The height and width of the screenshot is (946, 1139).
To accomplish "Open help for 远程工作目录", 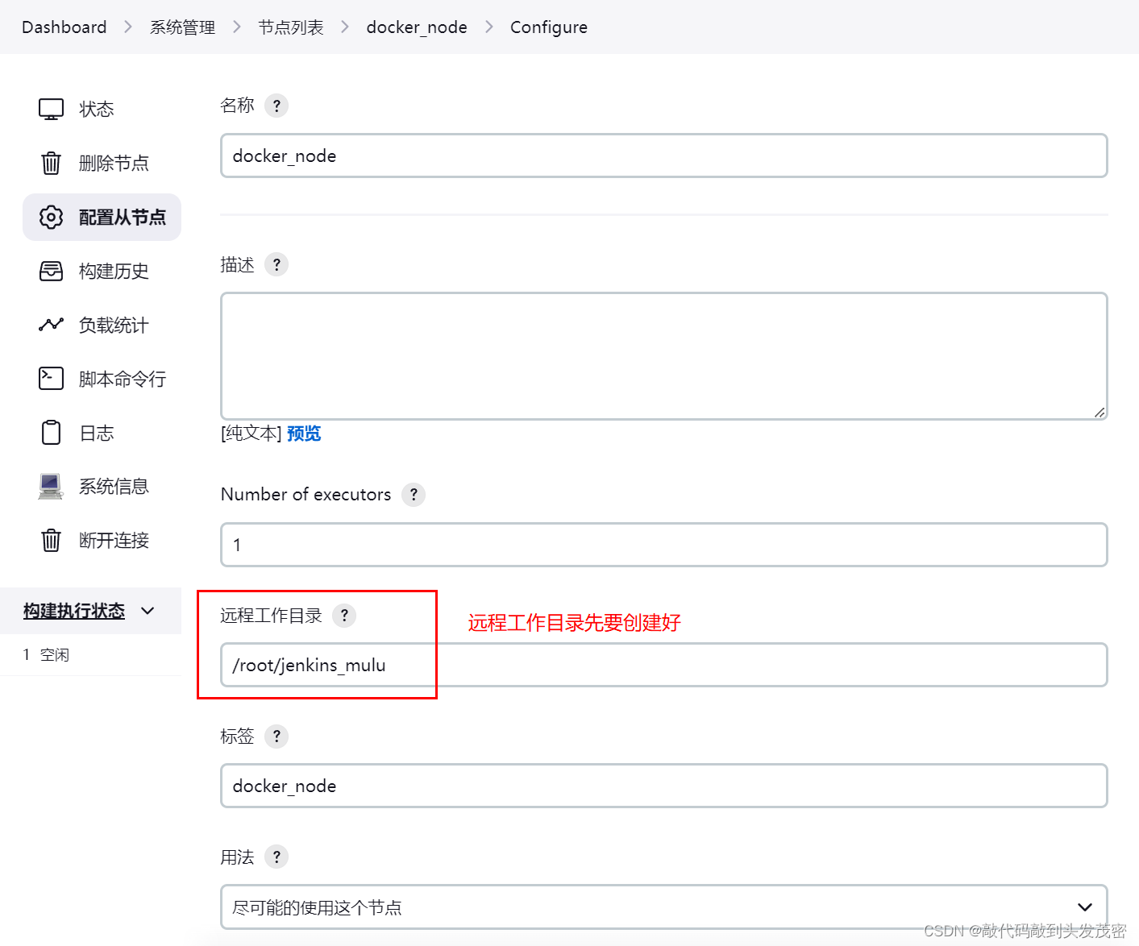I will [344, 616].
